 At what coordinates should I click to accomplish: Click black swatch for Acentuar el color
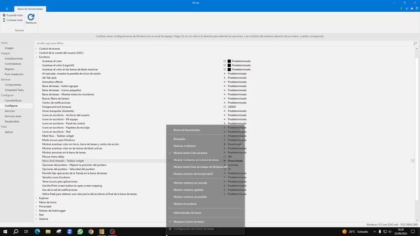click(229, 61)
